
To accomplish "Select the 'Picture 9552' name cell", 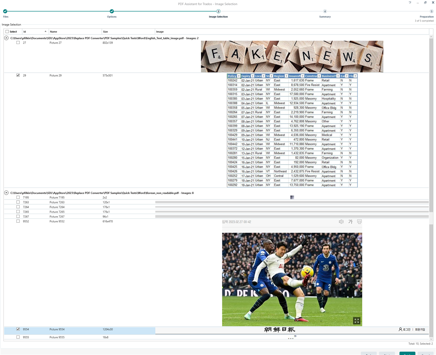I will (x=57, y=221).
